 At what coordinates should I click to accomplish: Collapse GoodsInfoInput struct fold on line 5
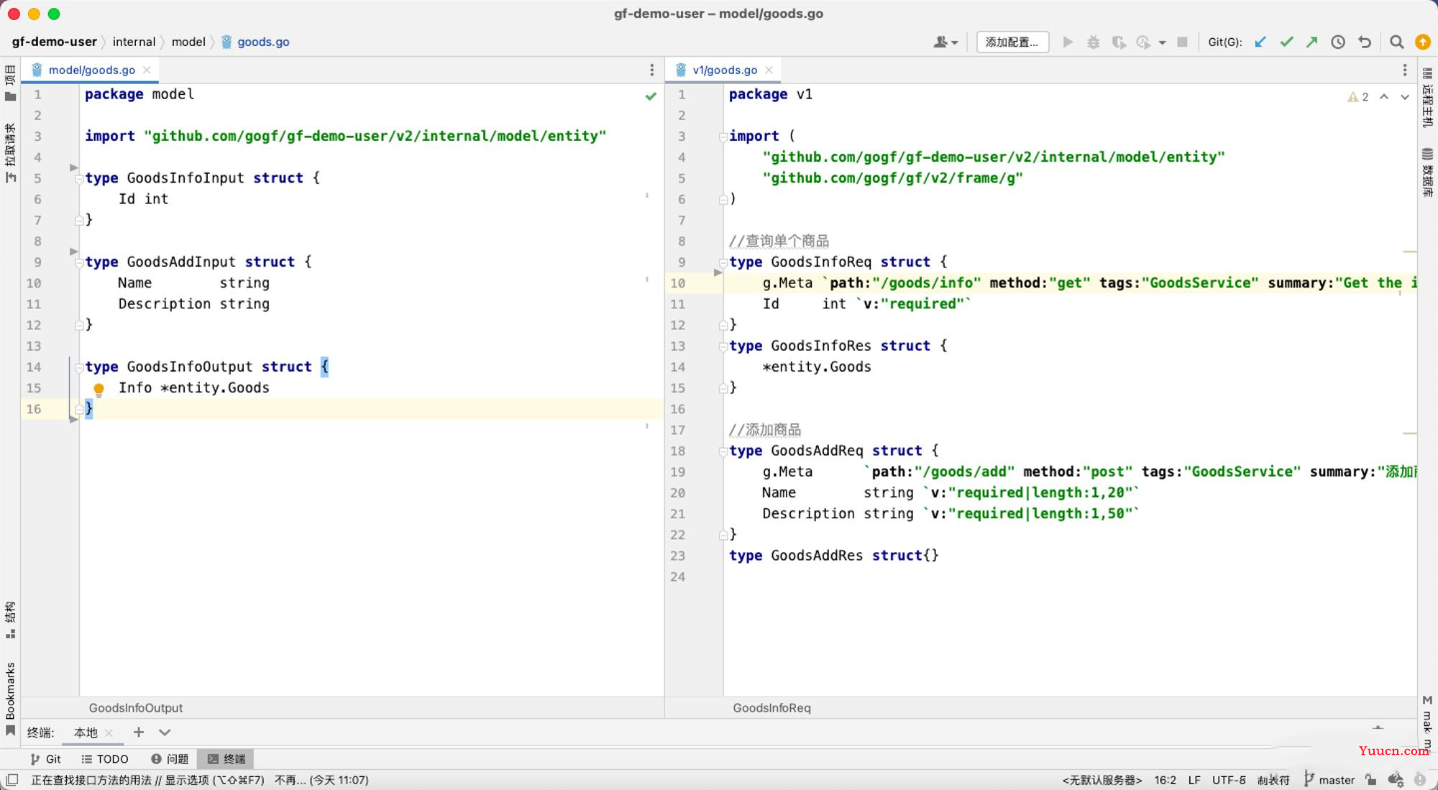(x=79, y=179)
